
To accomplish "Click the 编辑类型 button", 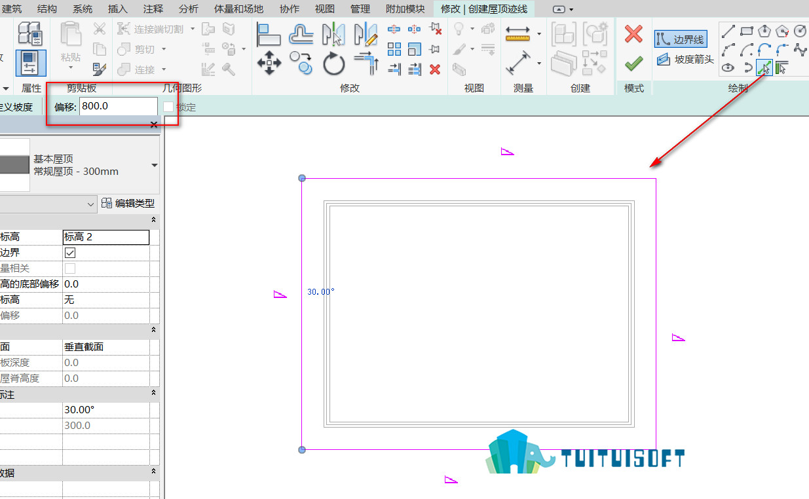I will tap(128, 204).
